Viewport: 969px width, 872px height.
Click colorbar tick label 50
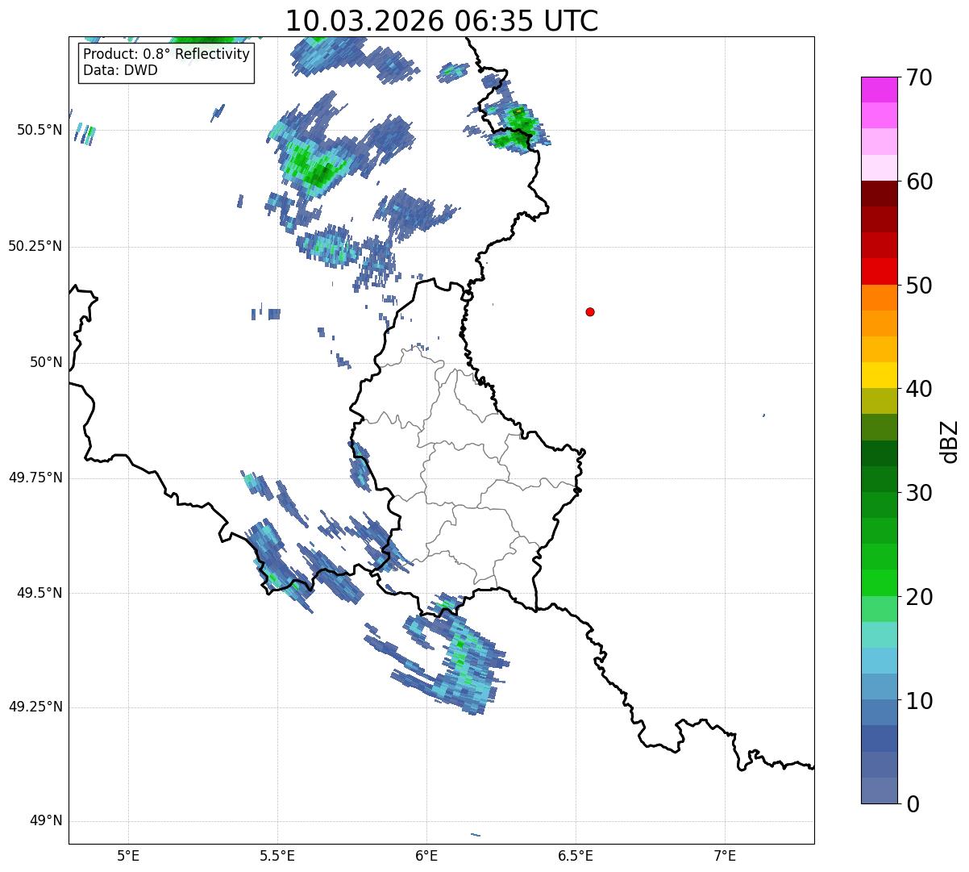click(919, 285)
